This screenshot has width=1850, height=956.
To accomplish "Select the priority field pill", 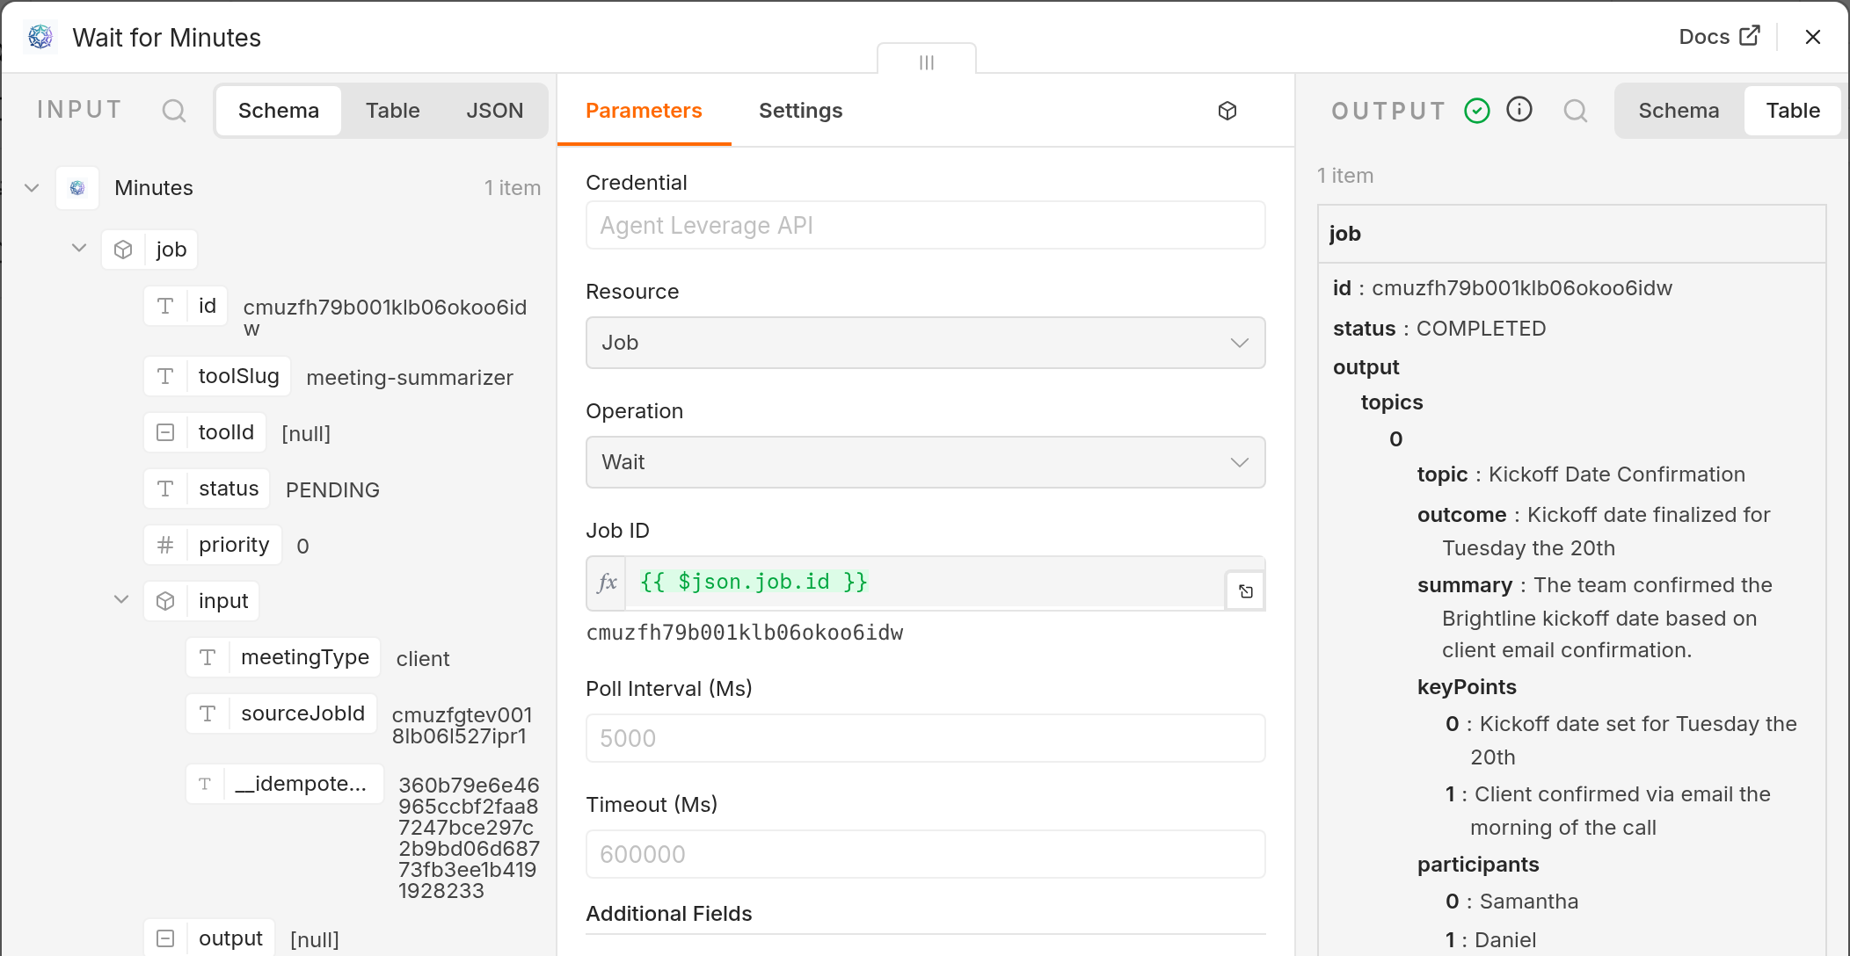I will point(213,545).
